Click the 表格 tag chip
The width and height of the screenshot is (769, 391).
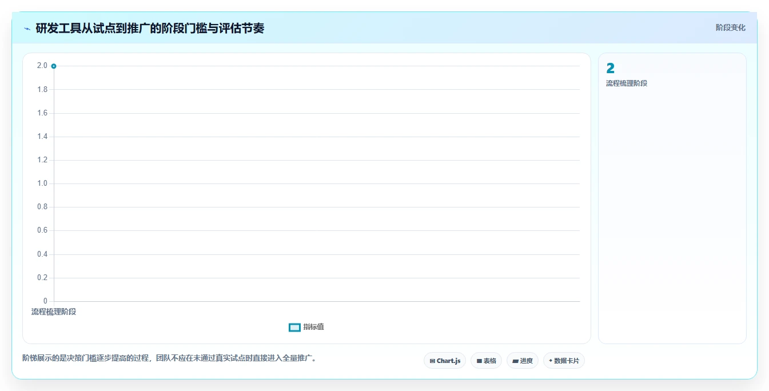486,361
